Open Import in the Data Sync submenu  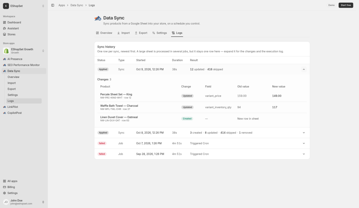point(24,83)
